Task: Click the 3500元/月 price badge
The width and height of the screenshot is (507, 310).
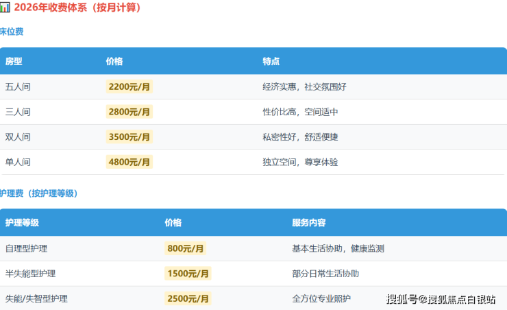Action: [x=129, y=137]
